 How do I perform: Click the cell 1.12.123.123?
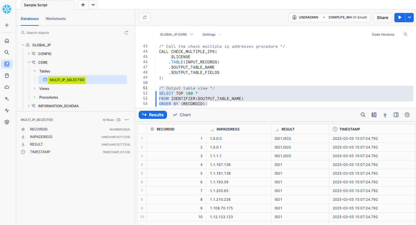tap(239, 217)
